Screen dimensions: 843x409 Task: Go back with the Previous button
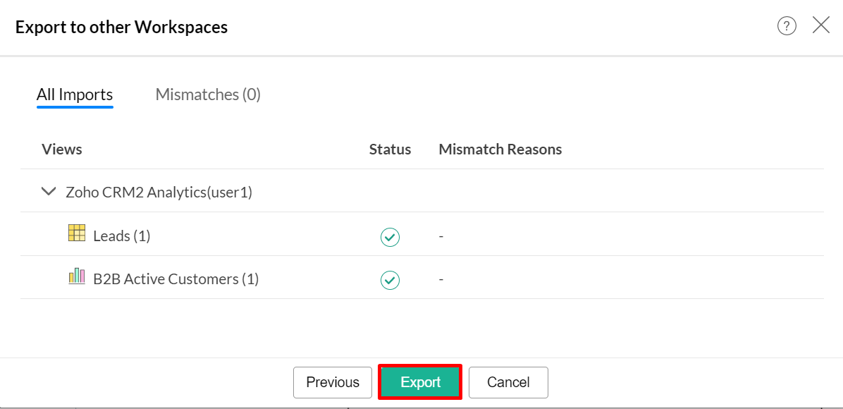tap(333, 382)
